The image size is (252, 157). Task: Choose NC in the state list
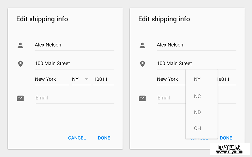[197, 96]
